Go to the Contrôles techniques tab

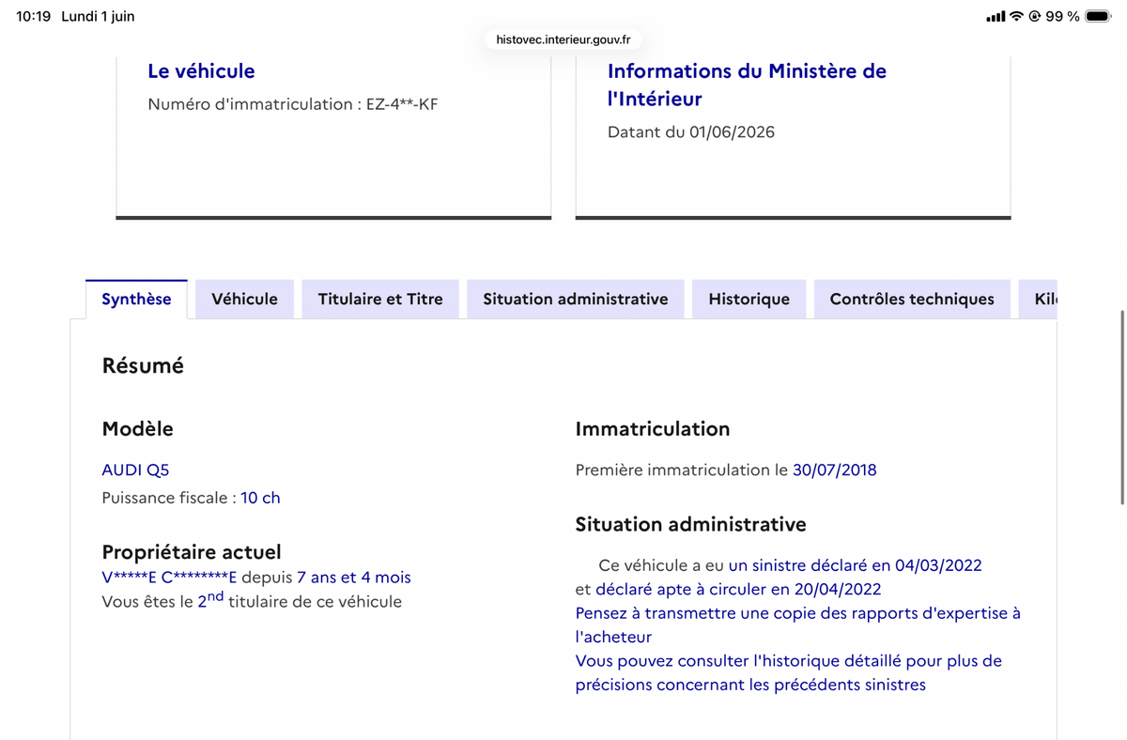coord(912,300)
